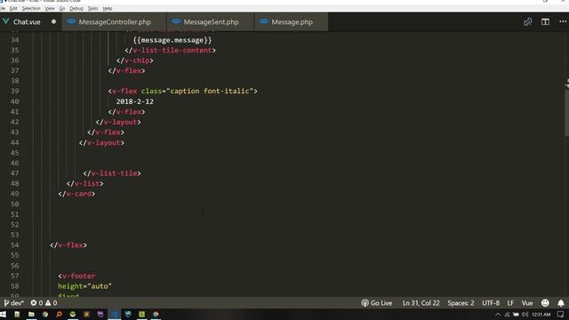This screenshot has width=569, height=320.
Task: Click line number 39 in the gutter
Action: click(14, 91)
